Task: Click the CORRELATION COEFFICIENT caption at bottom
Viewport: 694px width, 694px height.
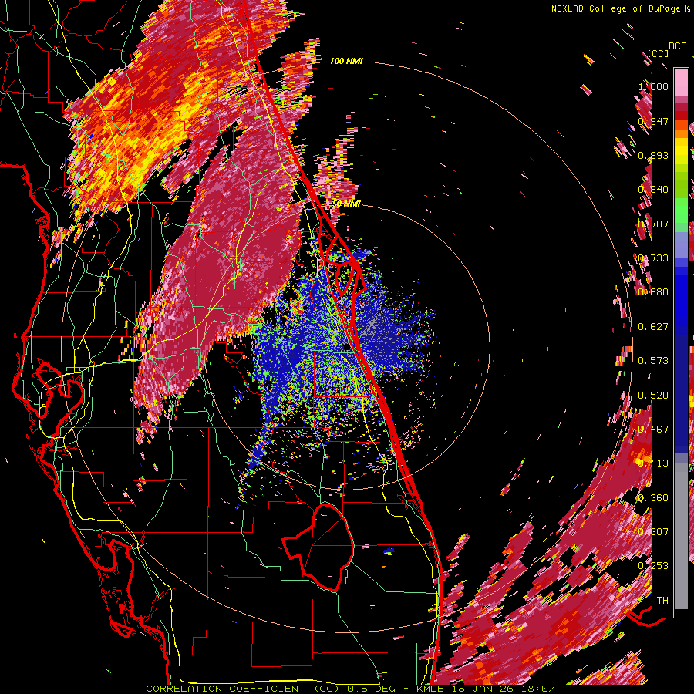Action: (x=350, y=689)
